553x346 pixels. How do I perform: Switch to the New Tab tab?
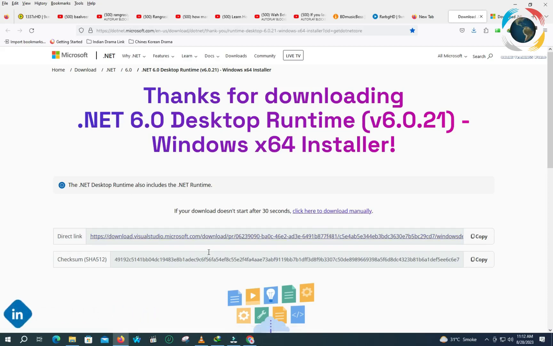click(428, 17)
